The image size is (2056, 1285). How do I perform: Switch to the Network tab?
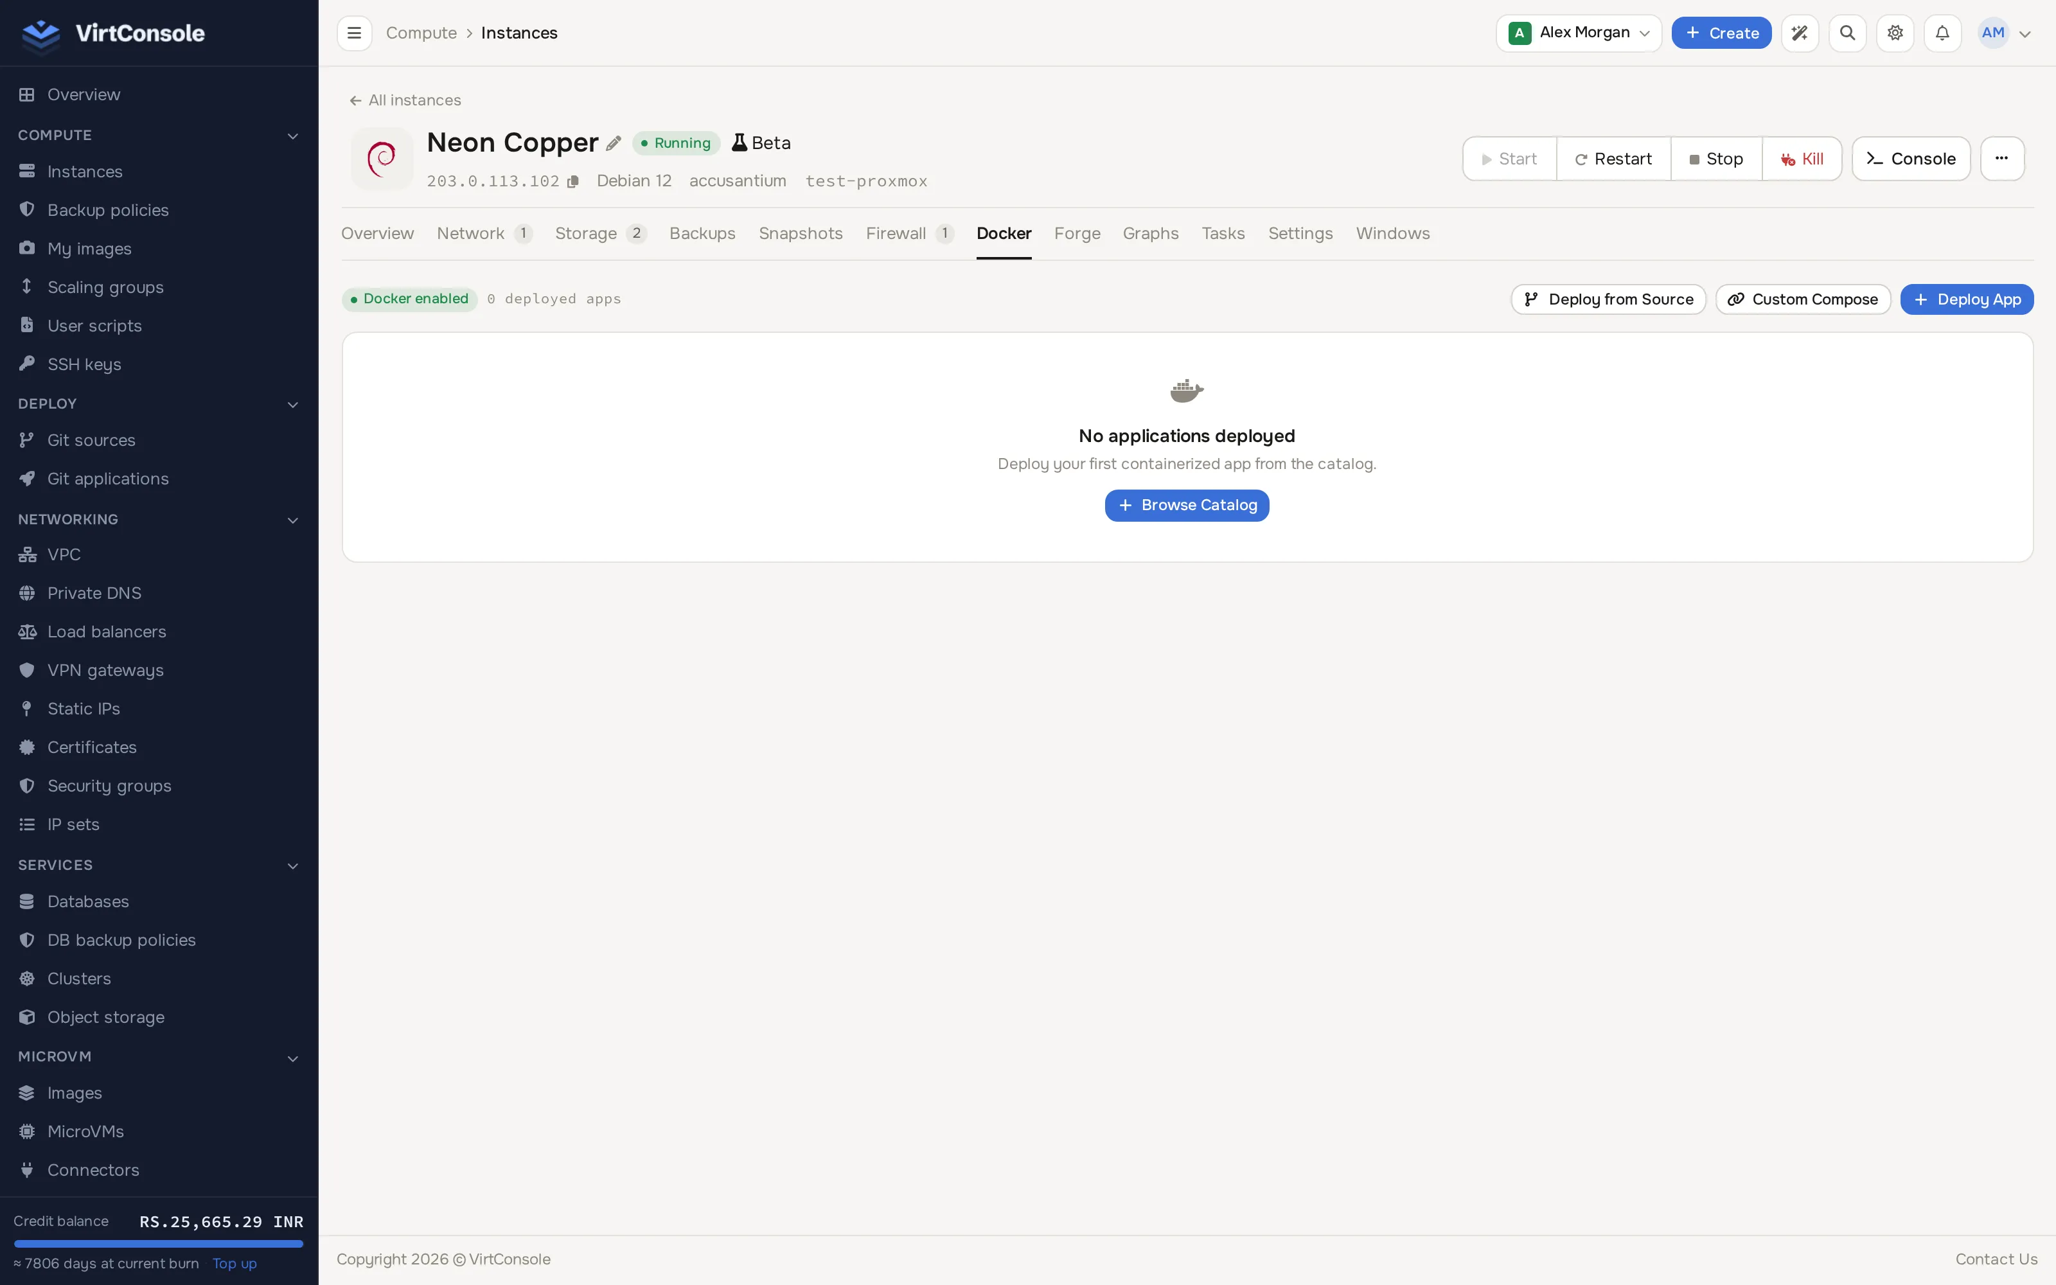coord(484,233)
